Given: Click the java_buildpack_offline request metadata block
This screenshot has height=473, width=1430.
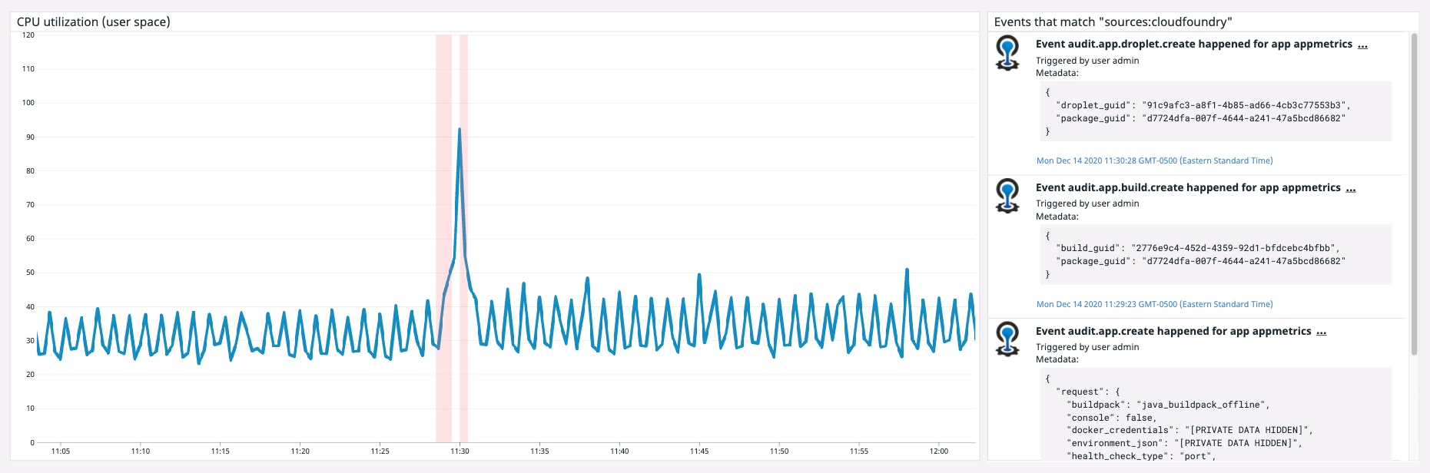Looking at the screenshot, I should pyautogui.click(x=1213, y=415).
